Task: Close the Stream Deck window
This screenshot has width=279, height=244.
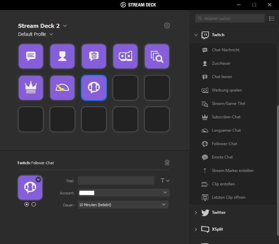Action: [x=270, y=5]
